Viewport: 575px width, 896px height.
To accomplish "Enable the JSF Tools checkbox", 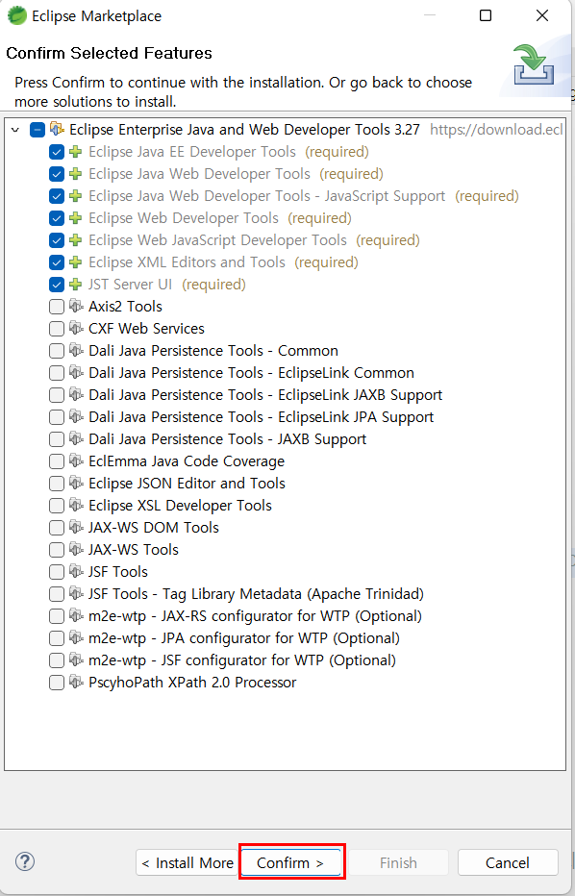I will (57, 572).
